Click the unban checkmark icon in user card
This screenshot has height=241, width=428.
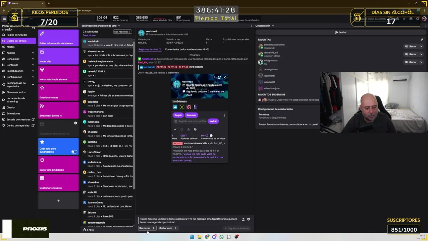coord(175,129)
